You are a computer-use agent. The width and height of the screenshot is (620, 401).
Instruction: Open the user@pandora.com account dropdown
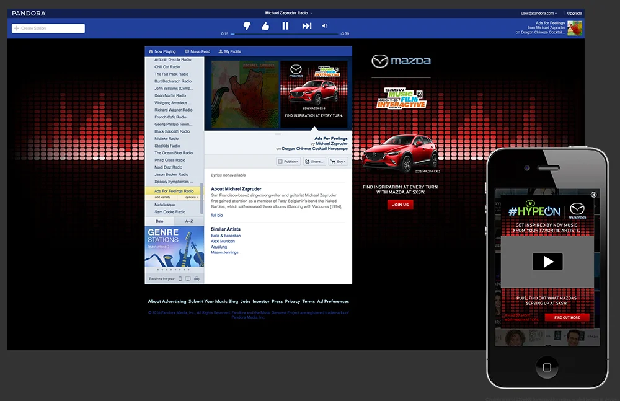click(x=539, y=13)
